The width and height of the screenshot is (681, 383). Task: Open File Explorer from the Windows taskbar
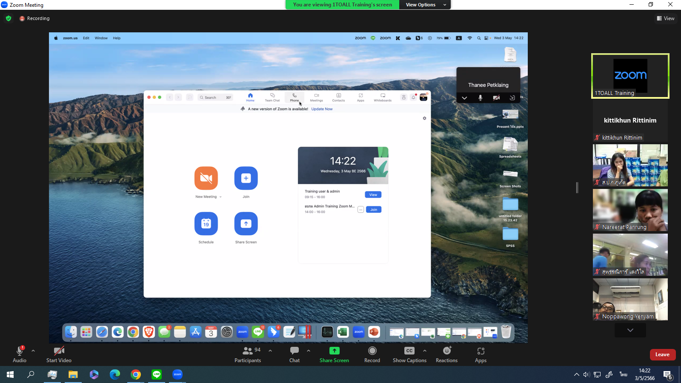[73, 374]
